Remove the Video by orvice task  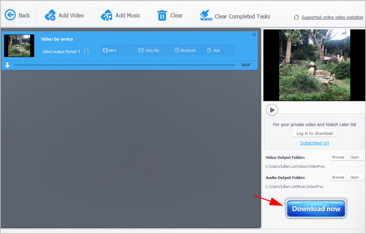point(254,35)
